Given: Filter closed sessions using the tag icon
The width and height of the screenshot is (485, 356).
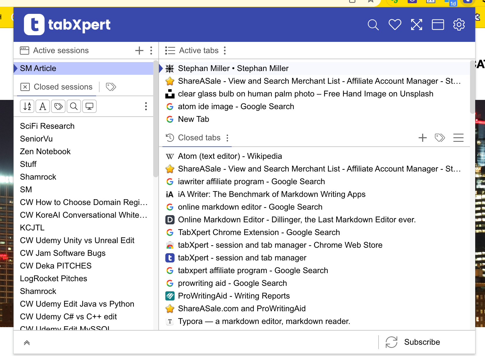Looking at the screenshot, I should pyautogui.click(x=58, y=106).
